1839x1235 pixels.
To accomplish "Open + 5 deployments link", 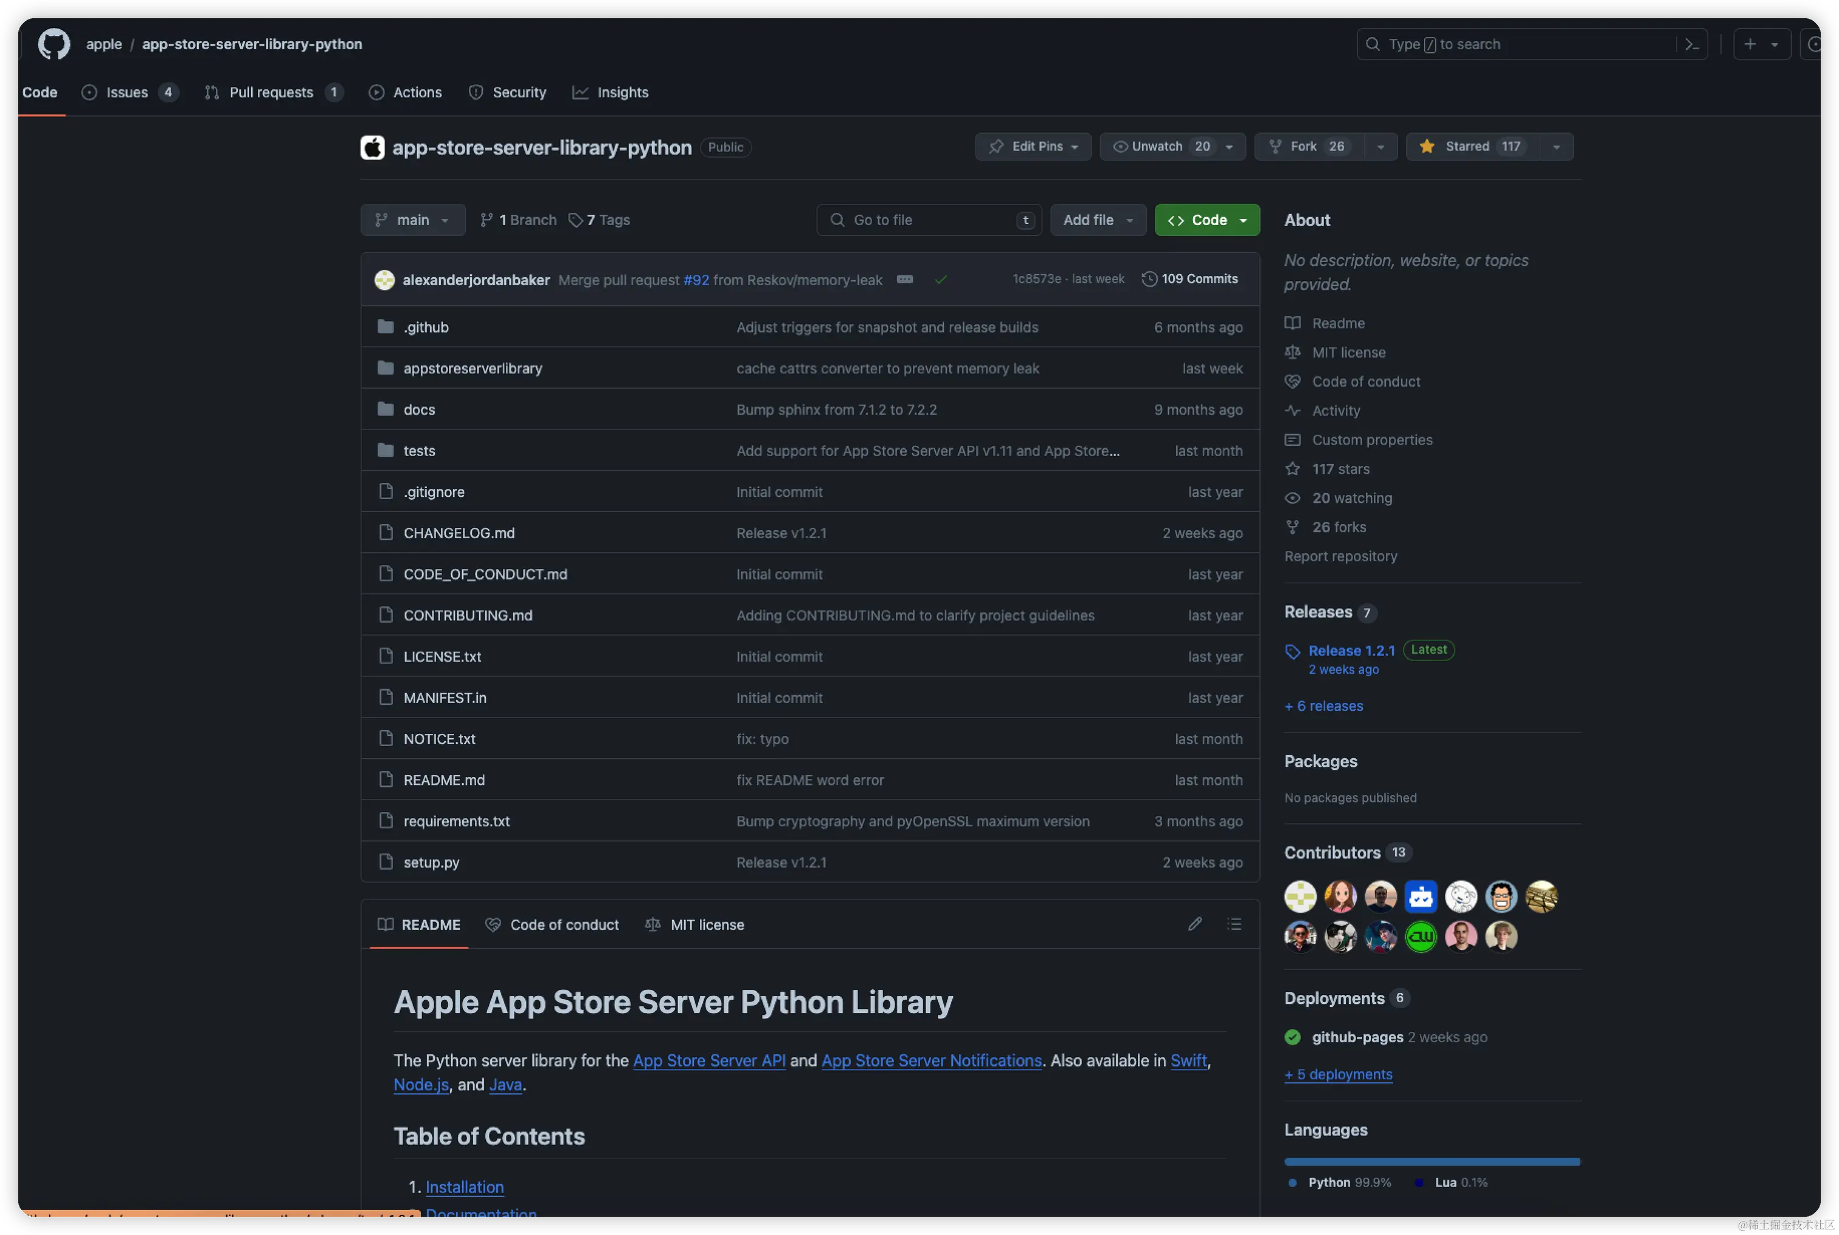I will tap(1338, 1074).
